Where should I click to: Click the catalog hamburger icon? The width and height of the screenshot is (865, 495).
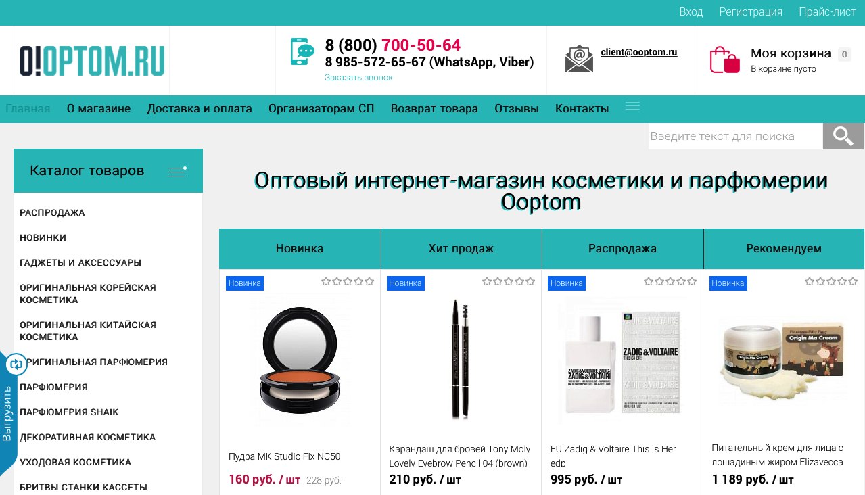tap(177, 171)
